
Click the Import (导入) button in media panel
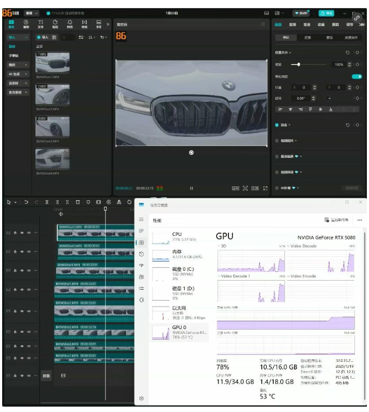pos(43,38)
